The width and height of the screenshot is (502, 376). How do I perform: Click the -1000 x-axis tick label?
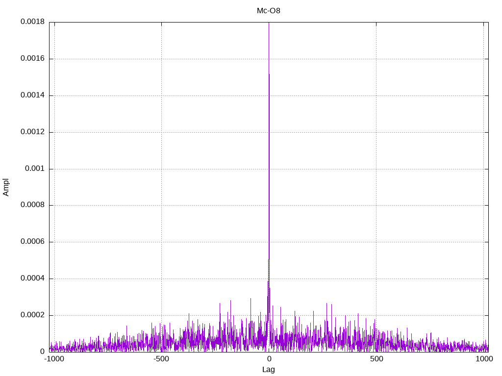pyautogui.click(x=54, y=359)
